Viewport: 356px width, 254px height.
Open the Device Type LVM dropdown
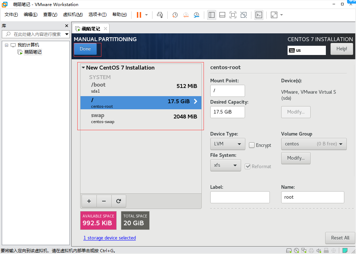pyautogui.click(x=228, y=144)
